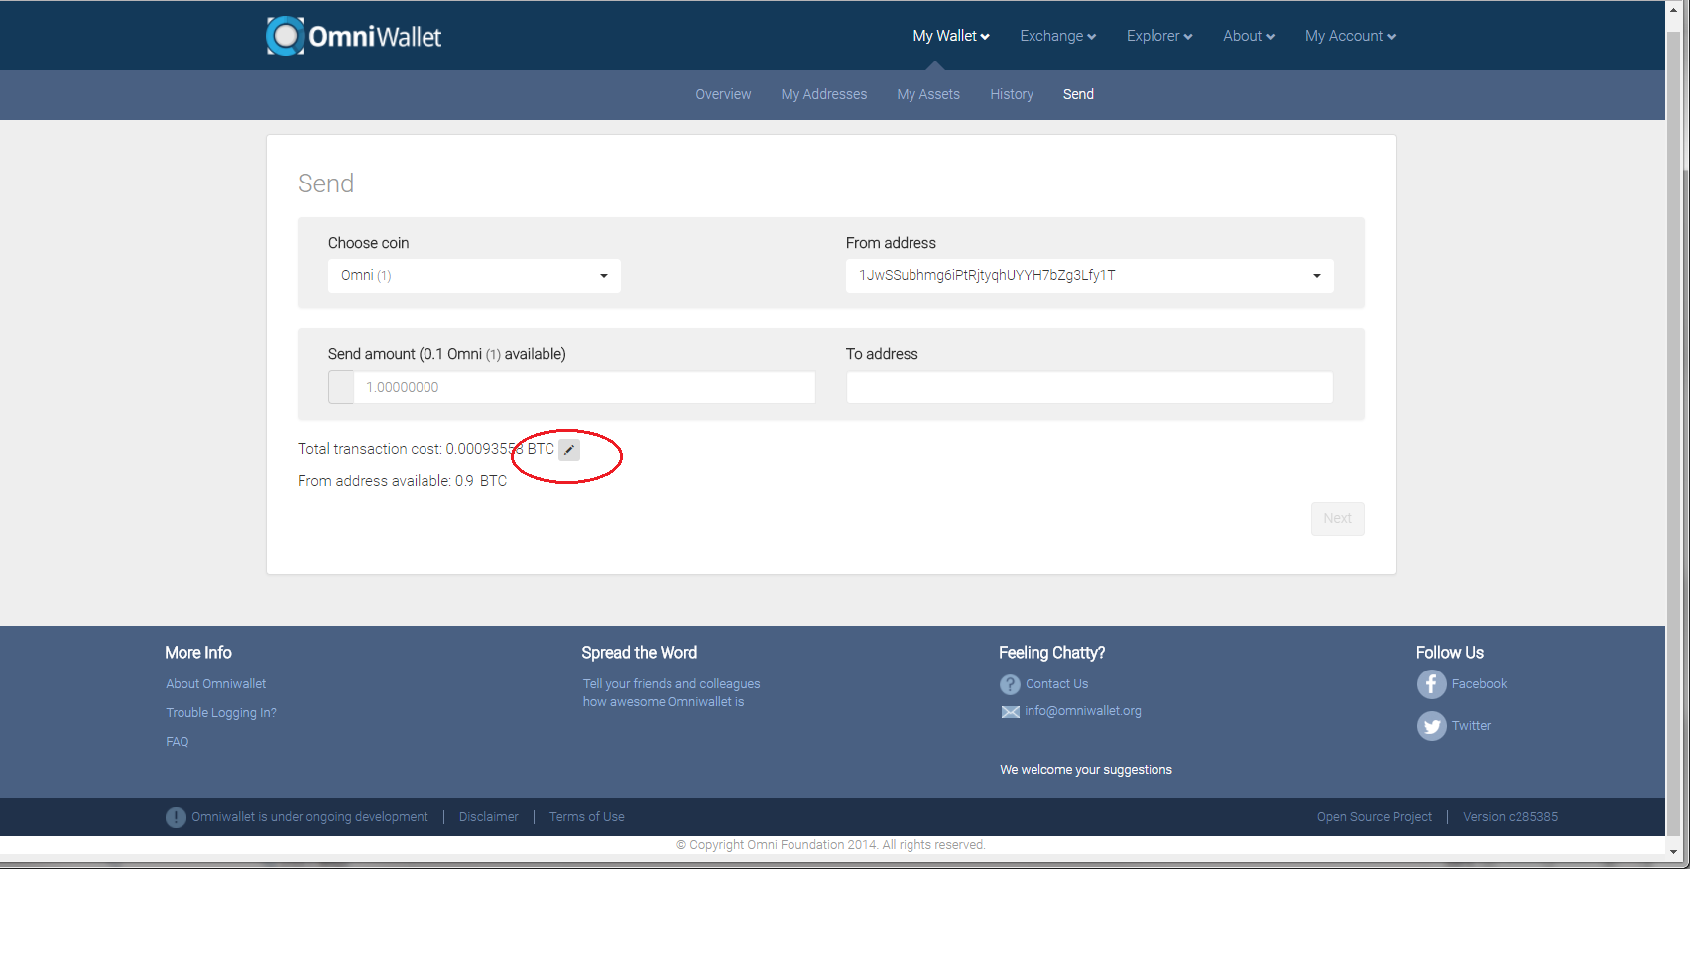This screenshot has height=976, width=1701.
Task: Select the Send tab
Action: click(x=1078, y=95)
